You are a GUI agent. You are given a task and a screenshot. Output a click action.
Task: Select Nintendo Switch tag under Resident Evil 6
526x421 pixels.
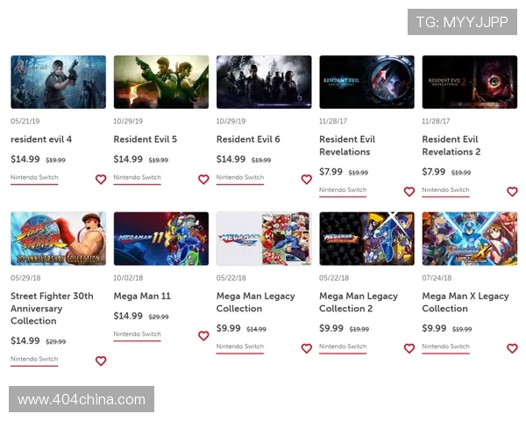(240, 177)
